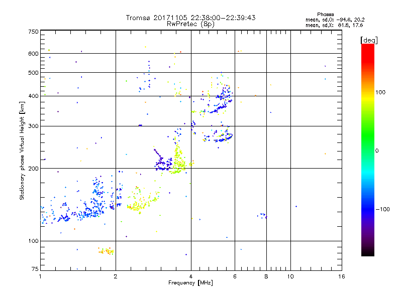Screen dimensions: 402x301
Task: Click the y-axis tick label '500'
Action: coord(33,73)
